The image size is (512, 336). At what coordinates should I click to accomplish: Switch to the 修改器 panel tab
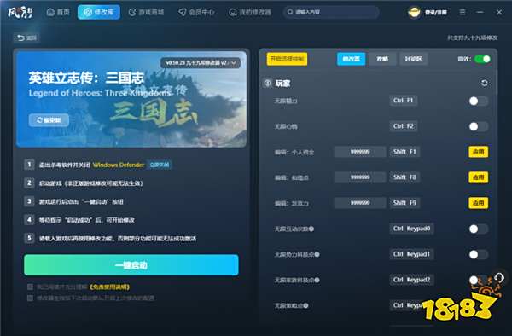click(x=351, y=59)
